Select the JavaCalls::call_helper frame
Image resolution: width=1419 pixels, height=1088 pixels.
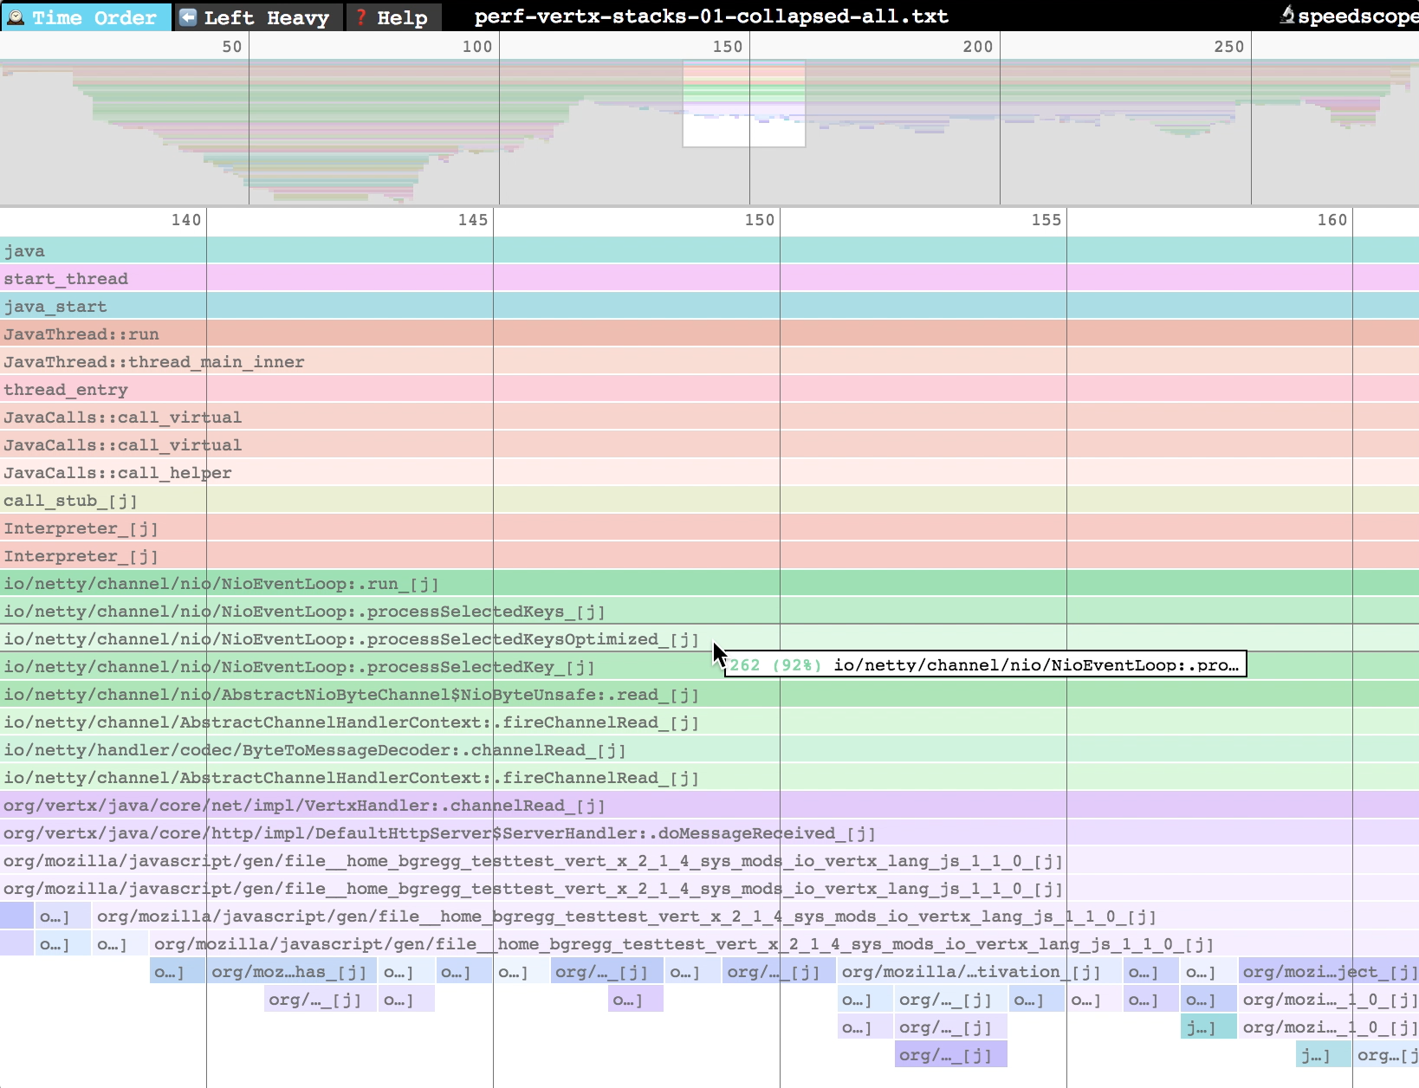709,472
